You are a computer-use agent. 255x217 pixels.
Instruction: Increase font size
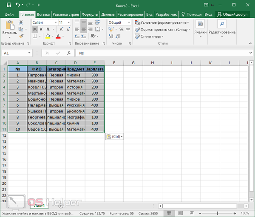pyautogui.click(x=61, y=29)
